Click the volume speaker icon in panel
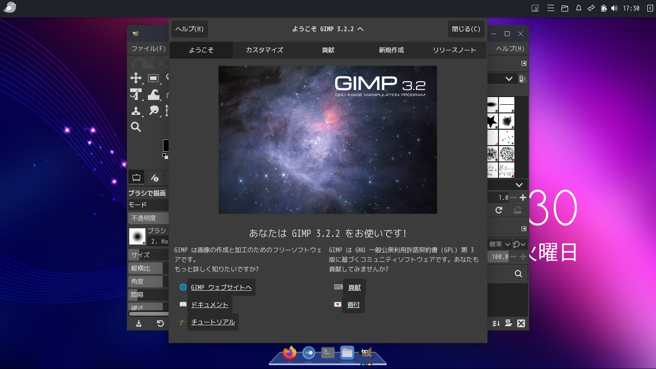The height and width of the screenshot is (369, 656). [x=614, y=8]
